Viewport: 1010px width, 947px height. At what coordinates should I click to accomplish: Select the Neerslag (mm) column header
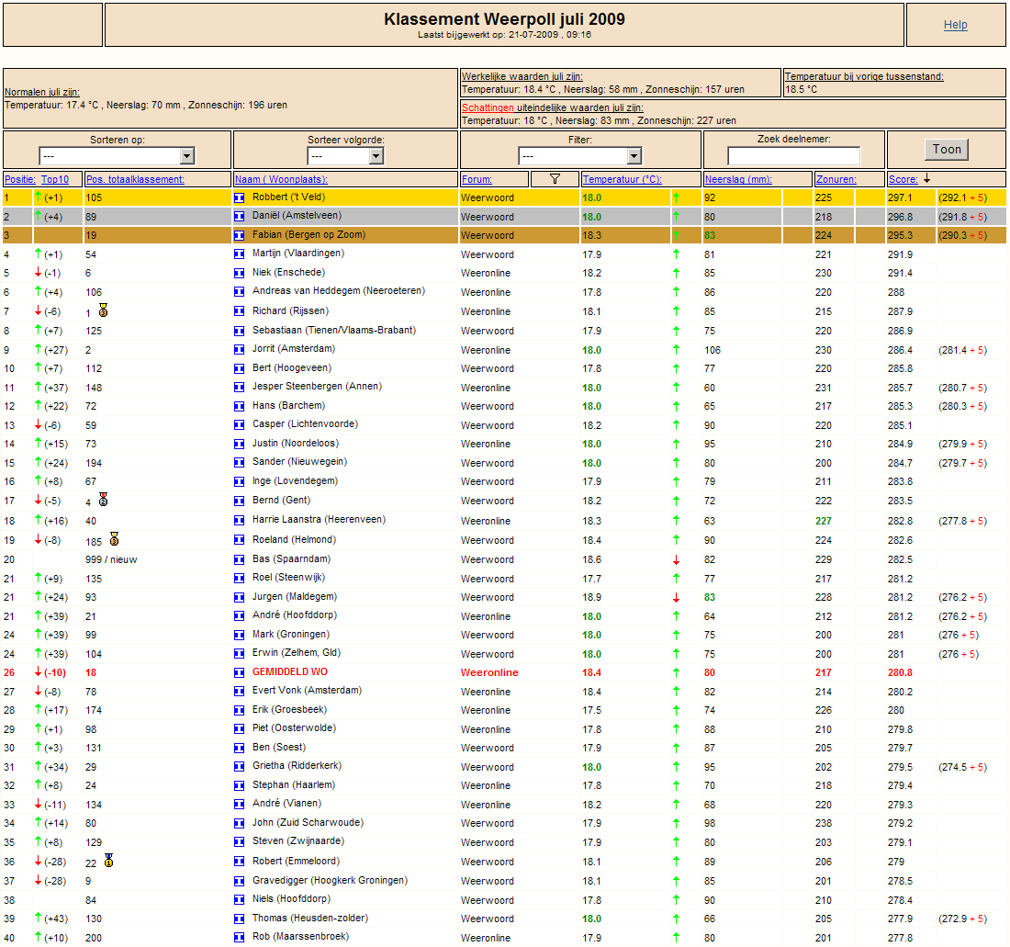738,179
